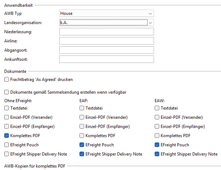Expand the Landesorganisation combo box

[106, 23]
